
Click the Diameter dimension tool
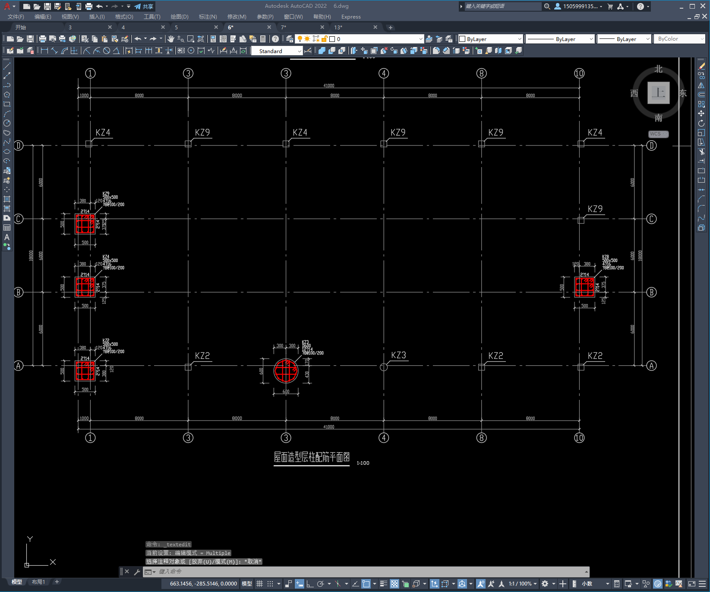(107, 51)
